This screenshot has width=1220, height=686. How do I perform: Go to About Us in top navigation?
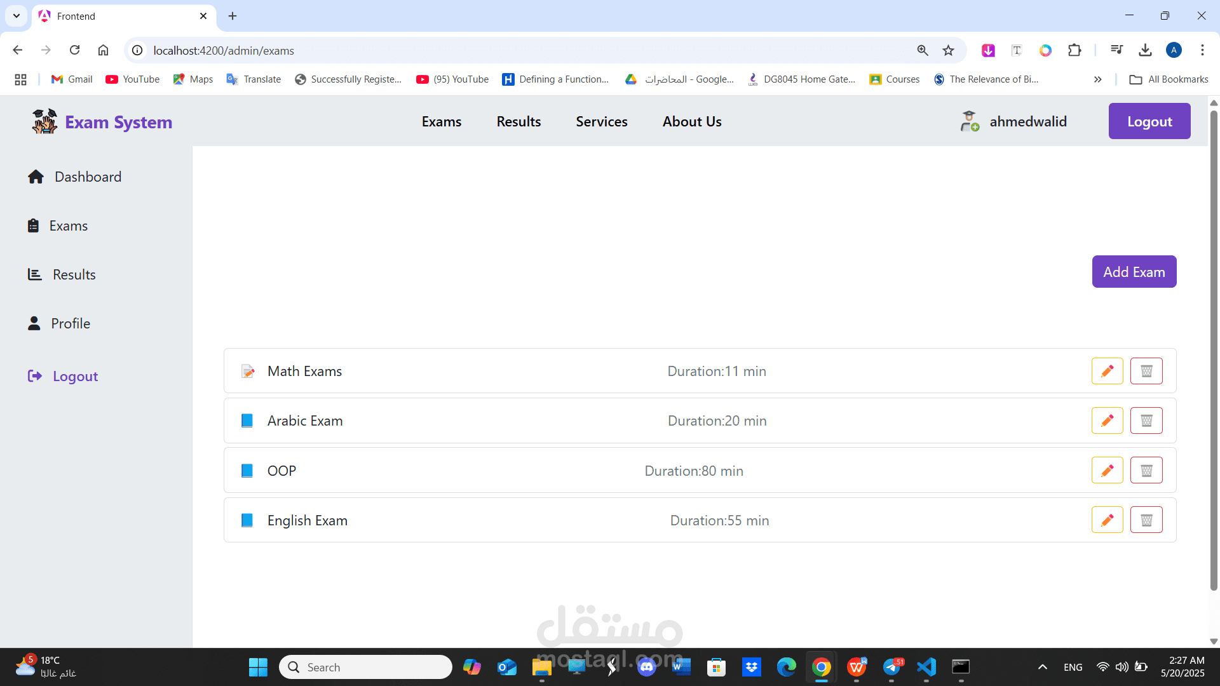pyautogui.click(x=691, y=121)
